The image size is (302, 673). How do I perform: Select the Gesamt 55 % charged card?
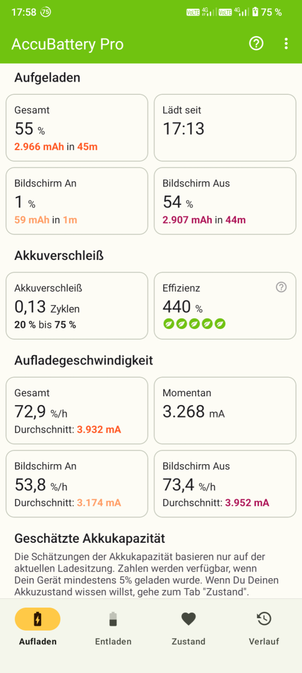[x=77, y=128]
